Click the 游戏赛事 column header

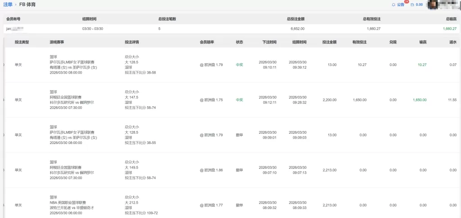[57, 42]
